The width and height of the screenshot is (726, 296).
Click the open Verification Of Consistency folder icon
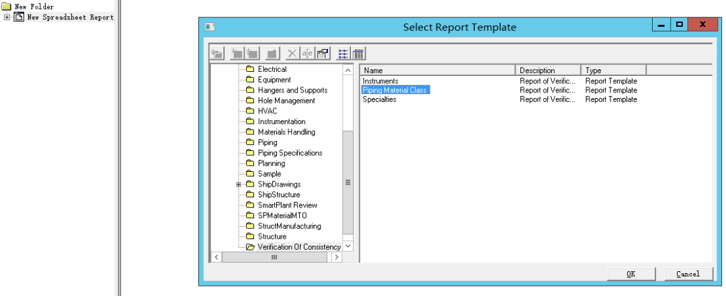coord(250,247)
